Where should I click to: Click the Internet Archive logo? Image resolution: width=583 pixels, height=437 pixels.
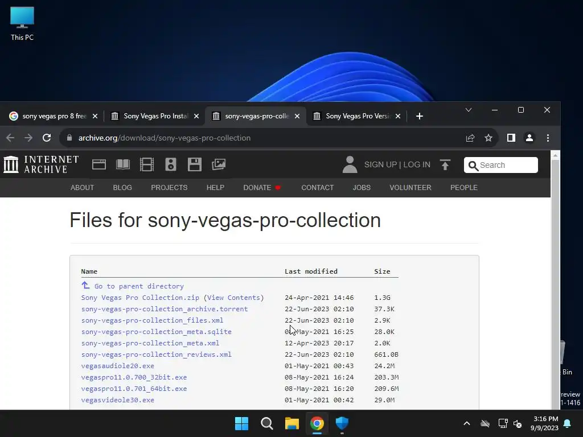click(x=41, y=164)
